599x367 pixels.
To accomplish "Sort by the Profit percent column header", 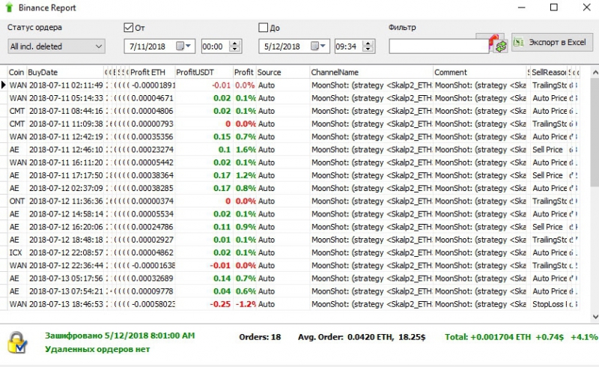I will pos(244,72).
